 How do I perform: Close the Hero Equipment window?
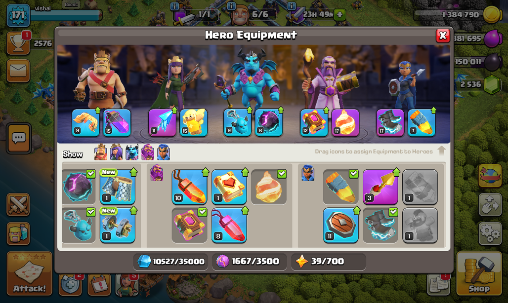[443, 36]
